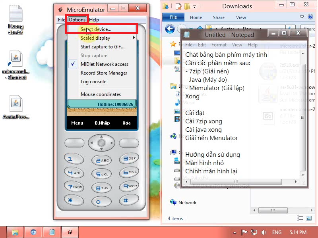318x238 pixels.
Task: Choose Select device... from Options menu
Action: click(x=102, y=29)
